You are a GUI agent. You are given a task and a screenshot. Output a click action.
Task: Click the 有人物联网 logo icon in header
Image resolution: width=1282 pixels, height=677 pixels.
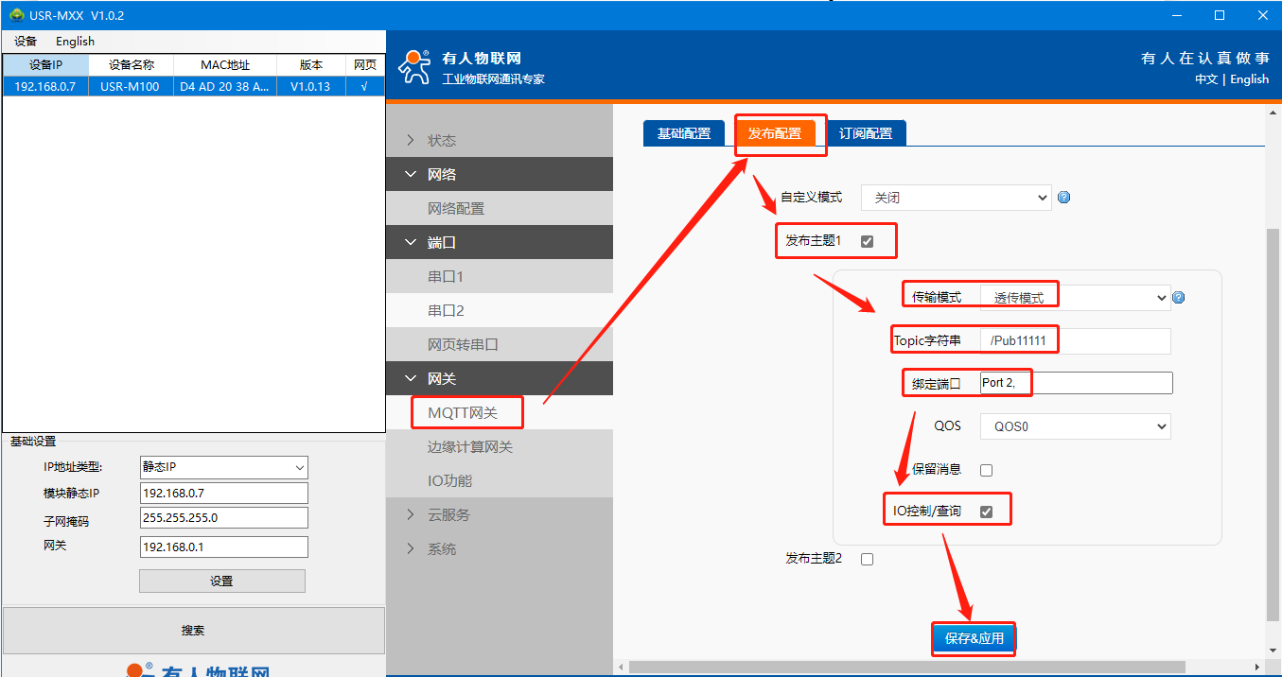click(413, 67)
